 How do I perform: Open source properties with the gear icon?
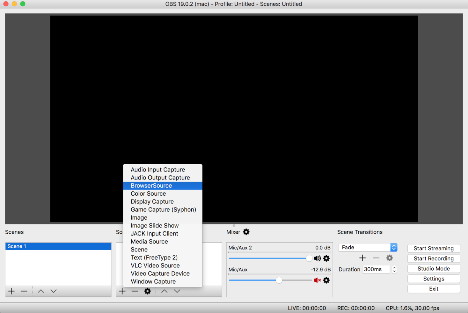[x=147, y=291]
